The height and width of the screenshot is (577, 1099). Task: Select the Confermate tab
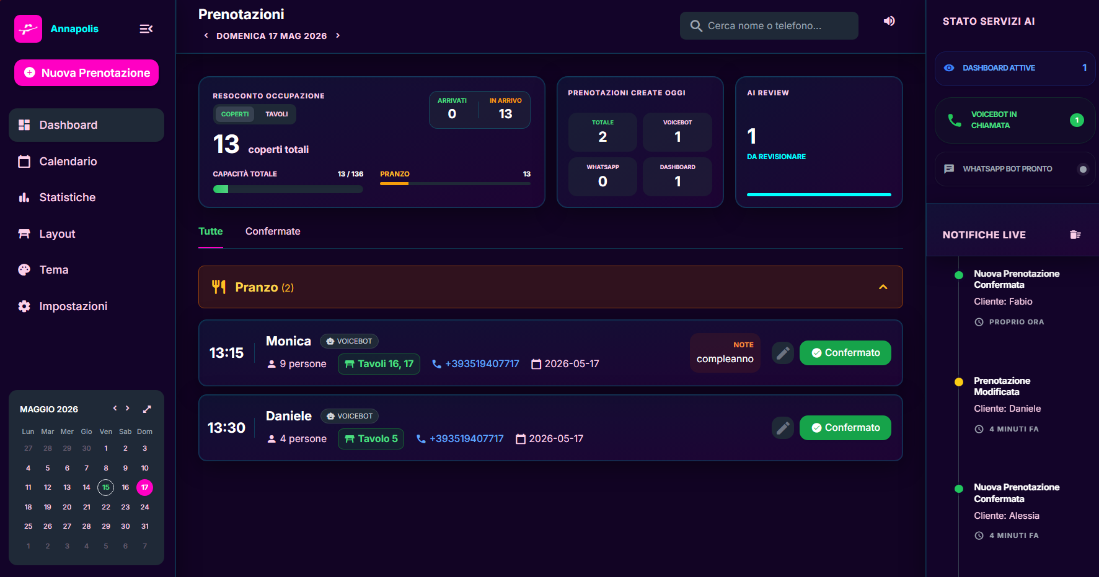273,232
